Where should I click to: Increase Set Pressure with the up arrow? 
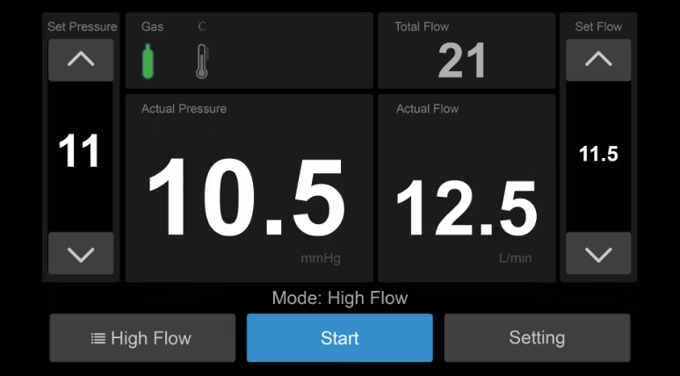pyautogui.click(x=81, y=60)
